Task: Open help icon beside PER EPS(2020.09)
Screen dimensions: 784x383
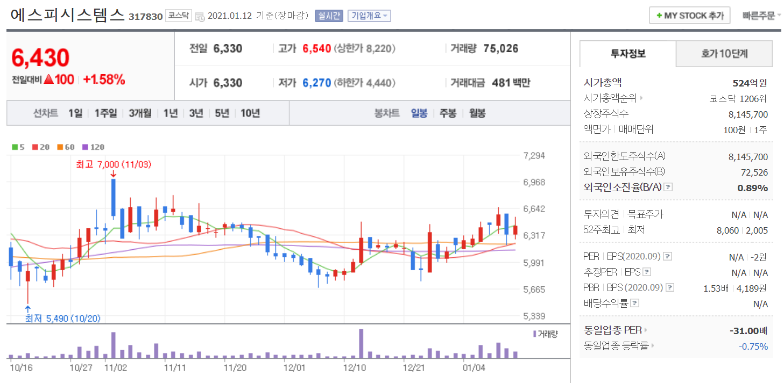Action: coord(667,256)
